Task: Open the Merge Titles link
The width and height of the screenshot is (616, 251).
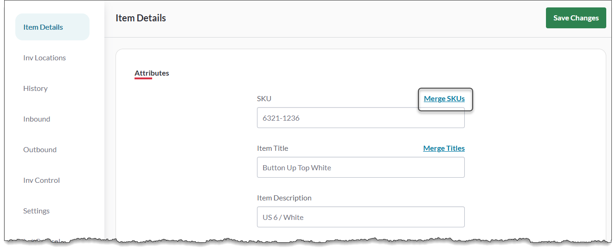Action: pyautogui.click(x=443, y=148)
